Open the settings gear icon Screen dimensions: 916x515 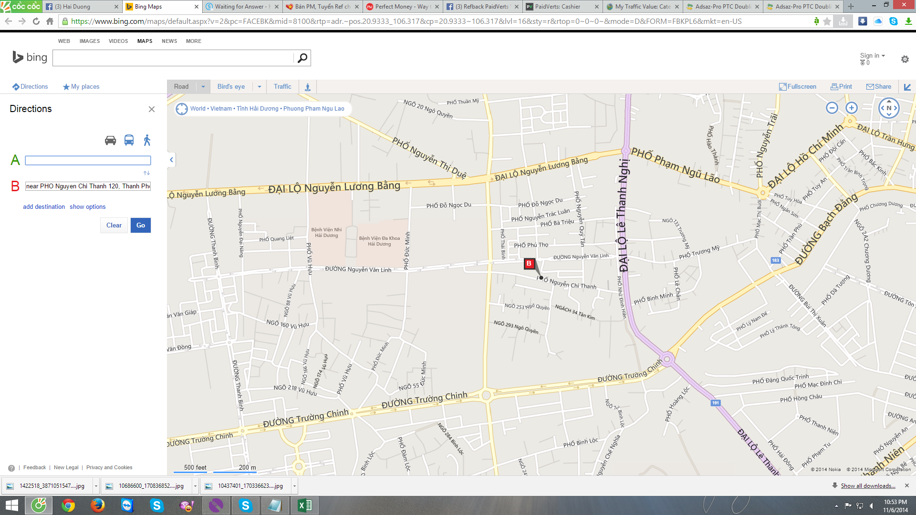coord(905,59)
